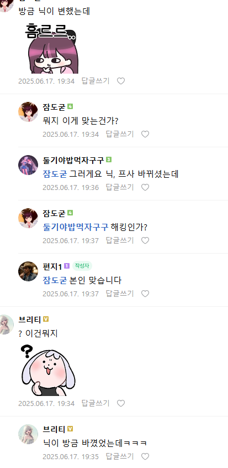Like the '본인 맞습니다' comment with the heart icon
This screenshot has height=468, width=228.
click(x=145, y=294)
